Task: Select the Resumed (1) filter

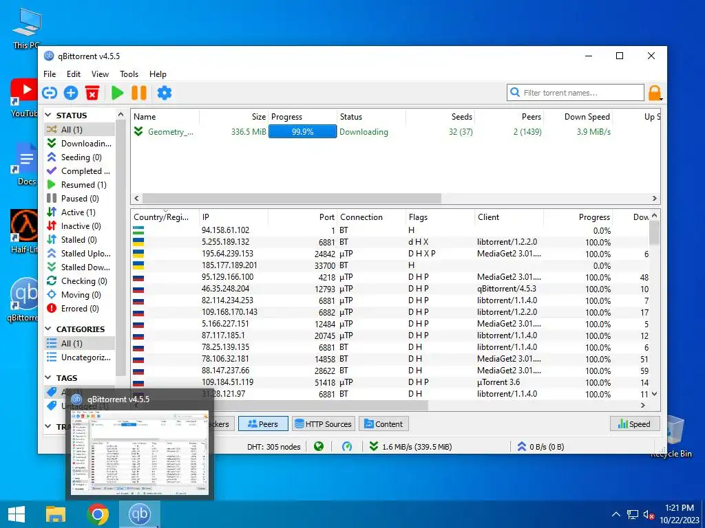Action: [x=79, y=185]
